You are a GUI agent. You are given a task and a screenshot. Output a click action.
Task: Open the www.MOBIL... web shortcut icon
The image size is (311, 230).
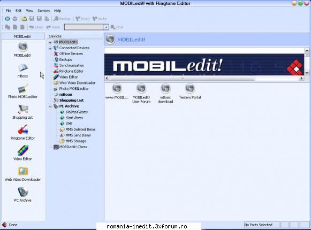coord(117,91)
